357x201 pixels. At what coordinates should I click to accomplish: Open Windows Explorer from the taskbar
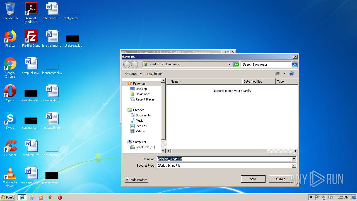[x=32, y=197]
